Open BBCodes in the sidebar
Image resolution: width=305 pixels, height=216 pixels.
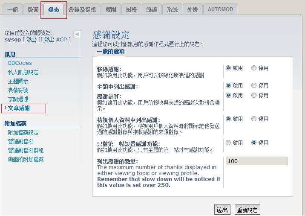[x=20, y=63]
